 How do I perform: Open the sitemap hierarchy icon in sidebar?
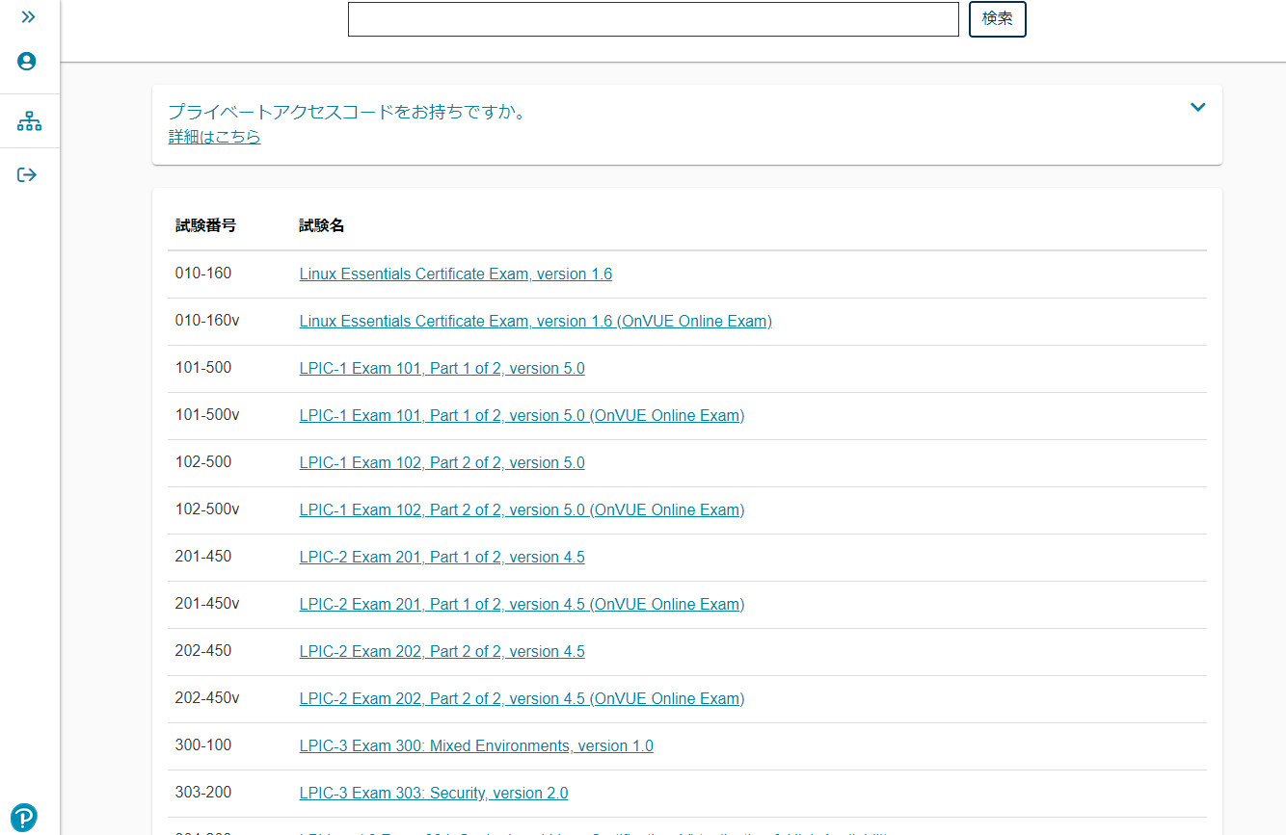pos(29,121)
